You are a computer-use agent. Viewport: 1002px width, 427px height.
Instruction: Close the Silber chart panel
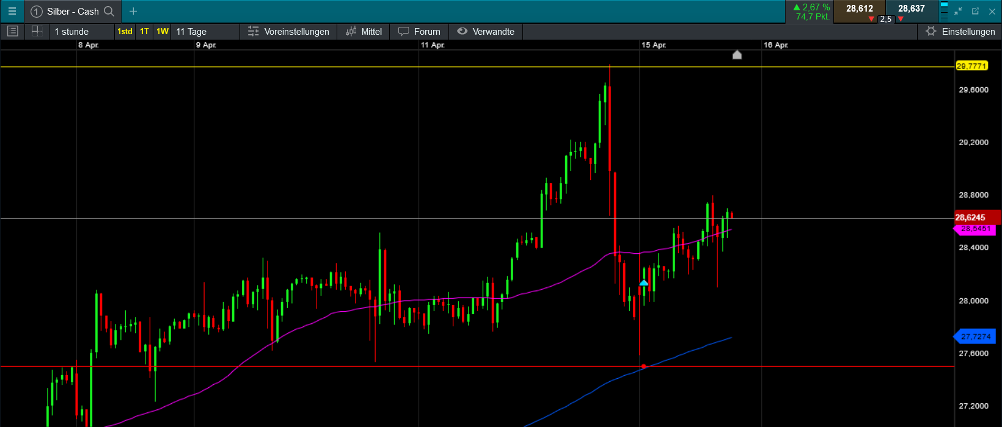tap(992, 11)
